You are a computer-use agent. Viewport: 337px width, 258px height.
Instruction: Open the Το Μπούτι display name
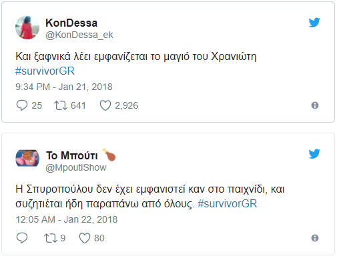(72, 155)
